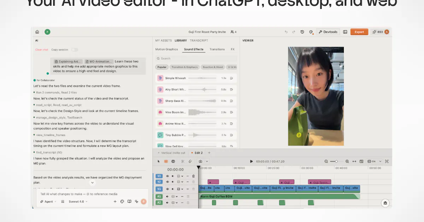
Task: Zoom in the timeline
Action: [x=347, y=161]
